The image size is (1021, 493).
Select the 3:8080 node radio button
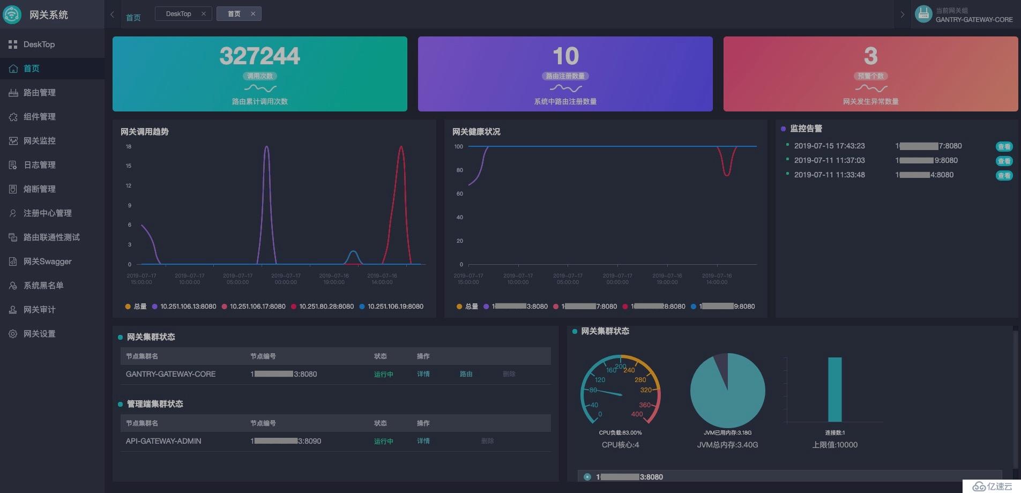[587, 477]
